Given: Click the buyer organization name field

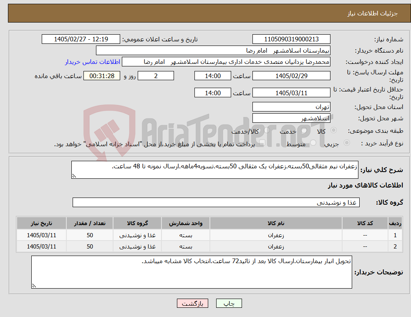Looking at the screenshot, I should pos(213,51).
